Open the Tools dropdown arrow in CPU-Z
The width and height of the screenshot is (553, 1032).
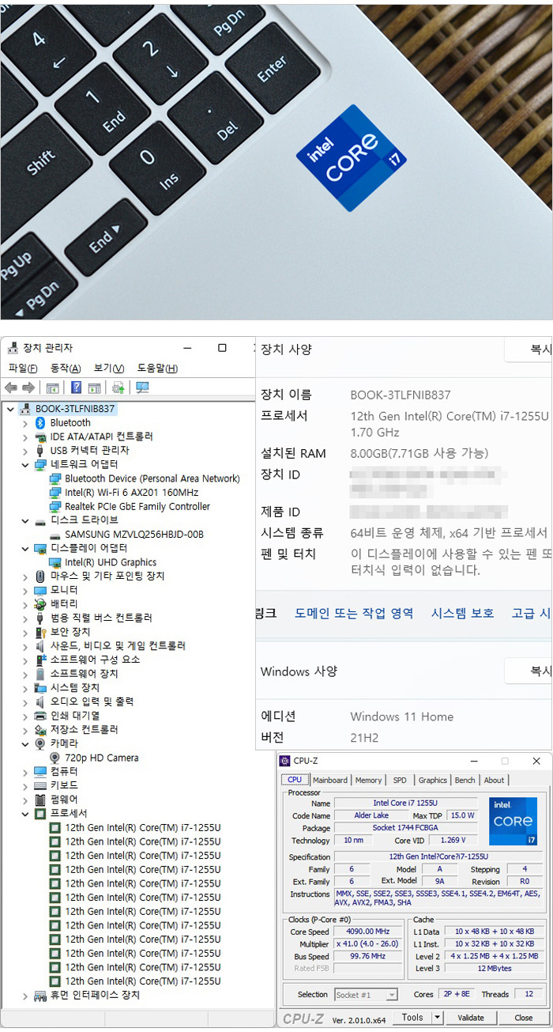click(437, 1018)
